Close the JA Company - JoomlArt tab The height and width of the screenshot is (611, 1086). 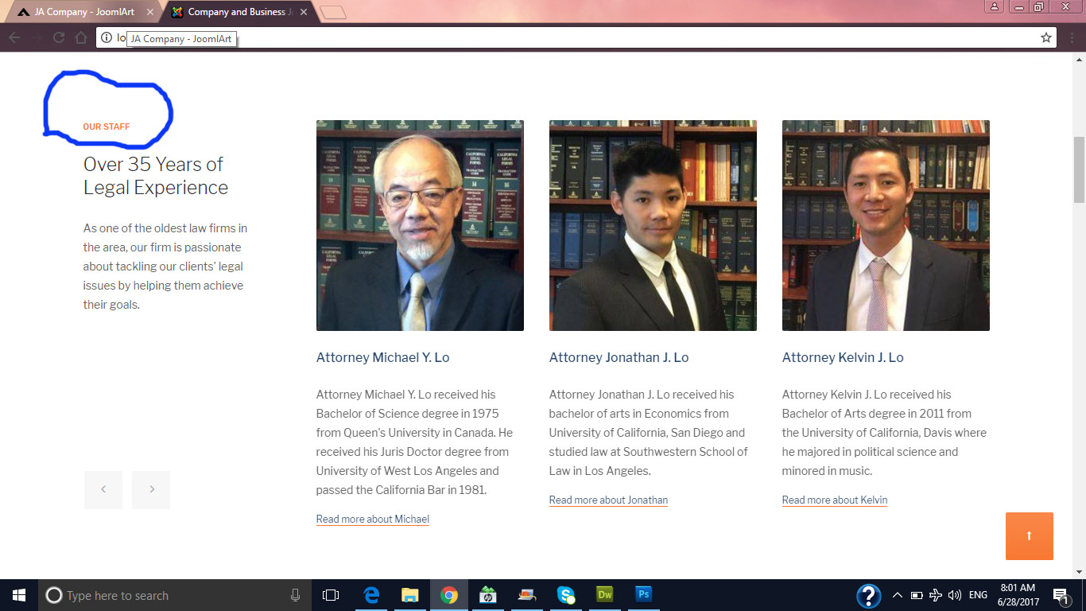pyautogui.click(x=150, y=12)
